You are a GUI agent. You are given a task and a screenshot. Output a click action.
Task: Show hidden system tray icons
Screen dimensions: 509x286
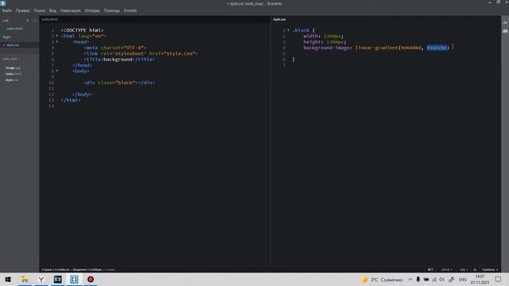tap(410, 280)
